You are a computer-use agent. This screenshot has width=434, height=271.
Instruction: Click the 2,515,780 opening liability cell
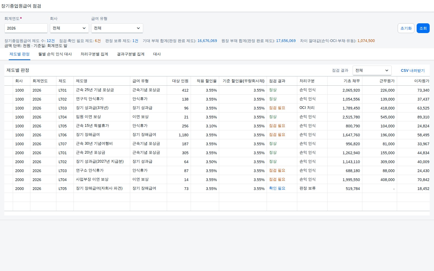[345, 117]
